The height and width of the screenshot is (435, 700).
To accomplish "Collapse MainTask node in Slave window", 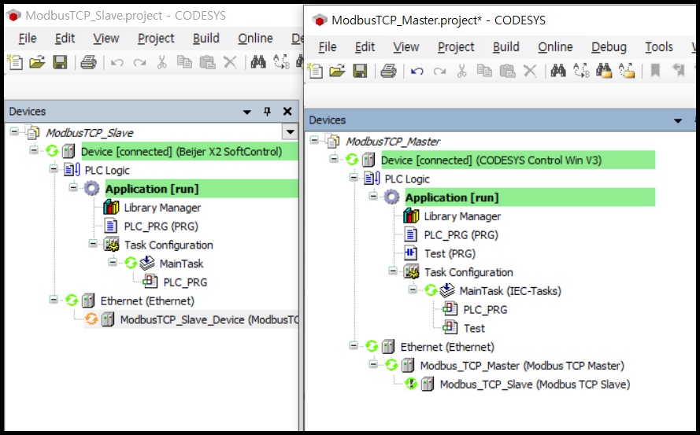I will (113, 263).
